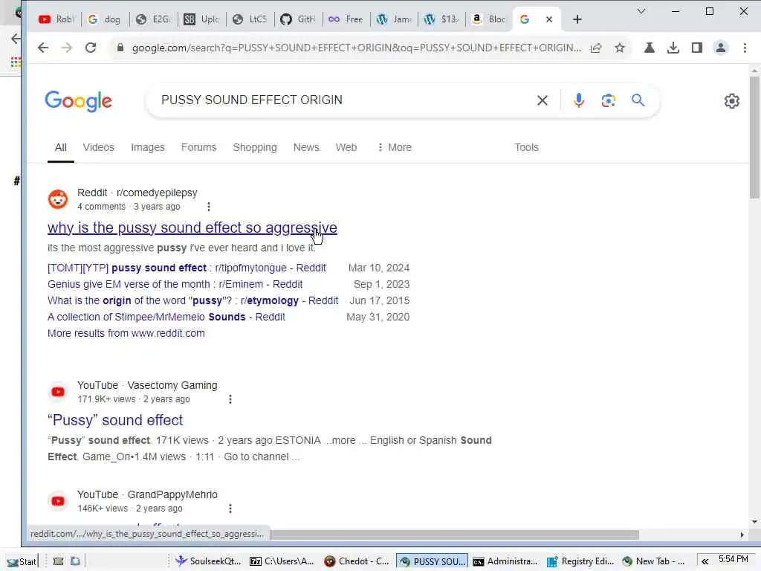Screen dimensions: 761x571
Task: Switch to the dog Google tab
Action: [104, 19]
